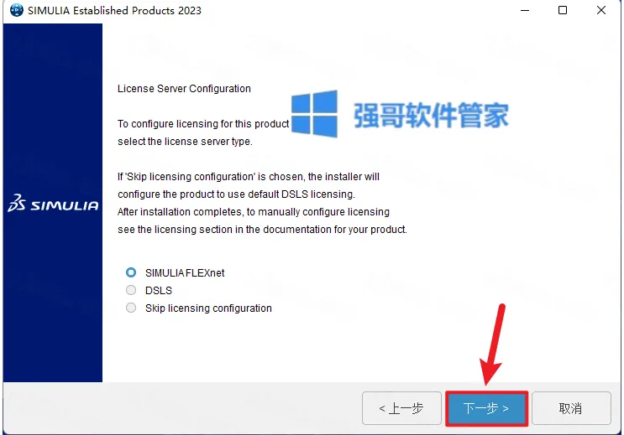Screen dimensions: 624x435
Task: Select the Skip licensing configuration radio button
Action: pyautogui.click(x=131, y=308)
